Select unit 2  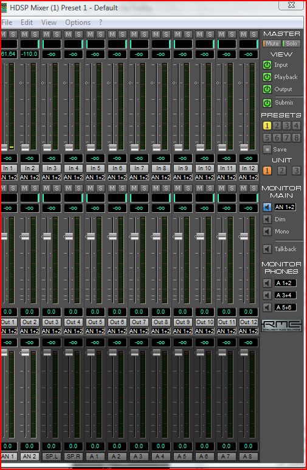[x=281, y=171]
